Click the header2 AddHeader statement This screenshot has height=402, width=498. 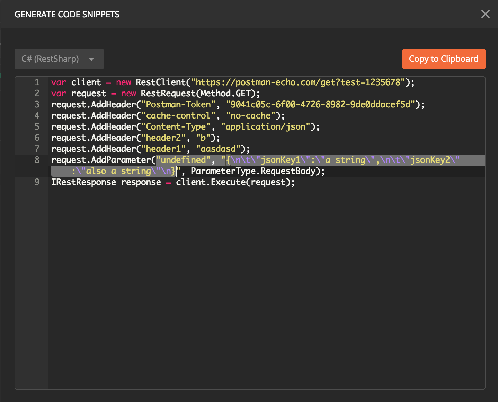[135, 138]
